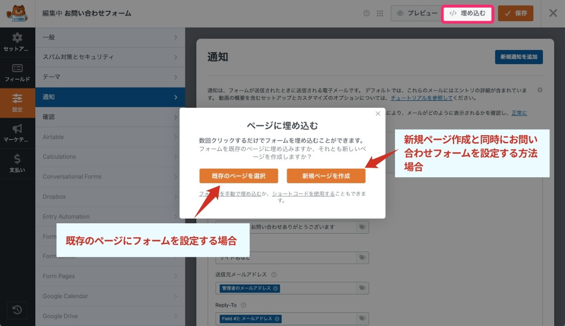565x326 pixels.
Task: Click the grid dots icon next to help
Action: click(379, 13)
